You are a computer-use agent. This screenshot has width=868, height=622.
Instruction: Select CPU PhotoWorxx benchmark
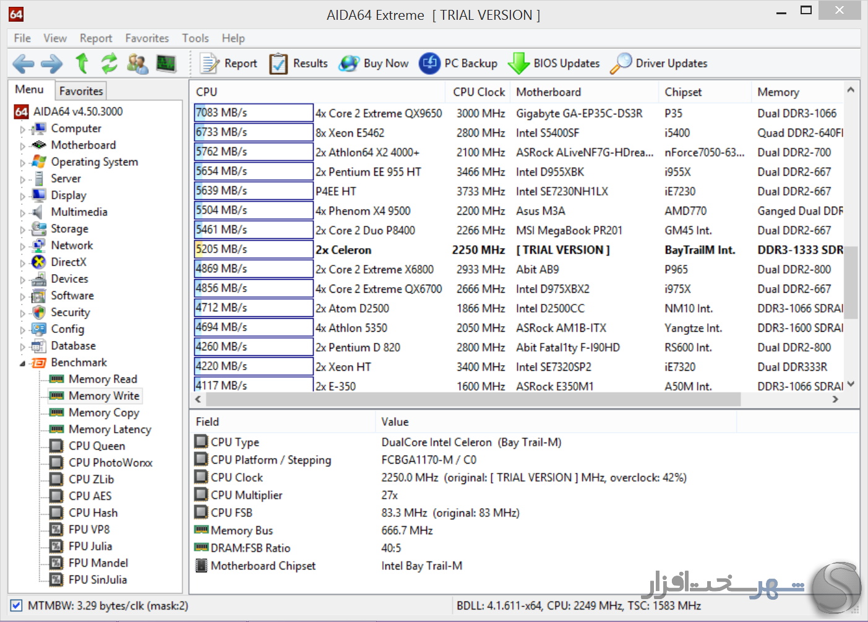tap(110, 462)
